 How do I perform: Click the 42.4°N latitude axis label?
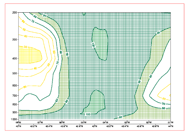pyautogui.click(x=49, y=126)
